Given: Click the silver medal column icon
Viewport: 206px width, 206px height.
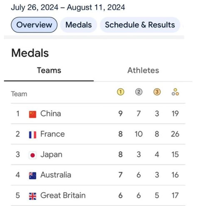Looking at the screenshot, I should (x=139, y=92).
